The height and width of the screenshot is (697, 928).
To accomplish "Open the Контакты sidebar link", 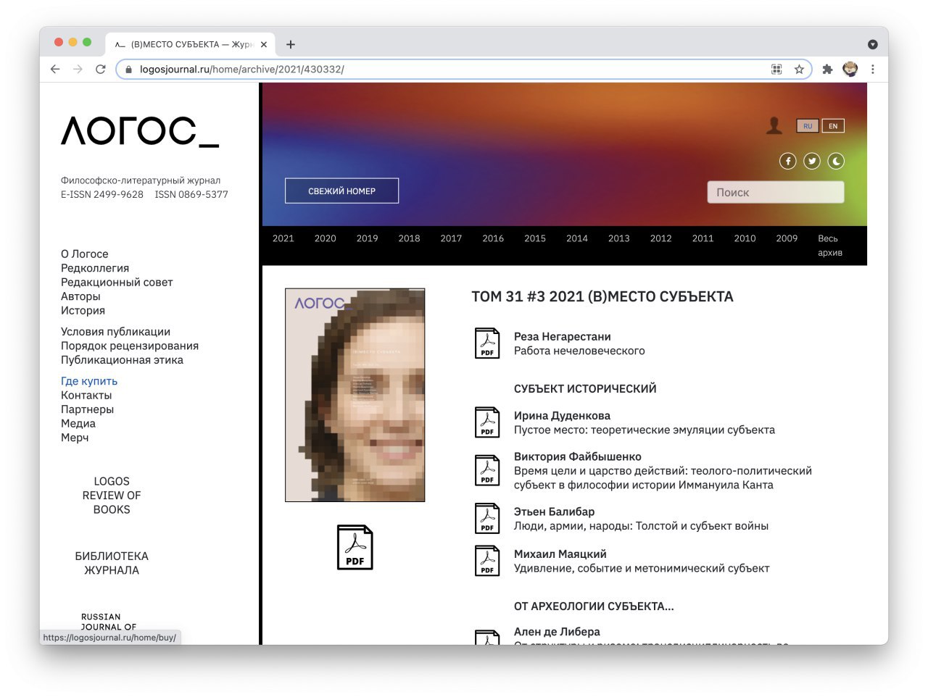I will [86, 396].
